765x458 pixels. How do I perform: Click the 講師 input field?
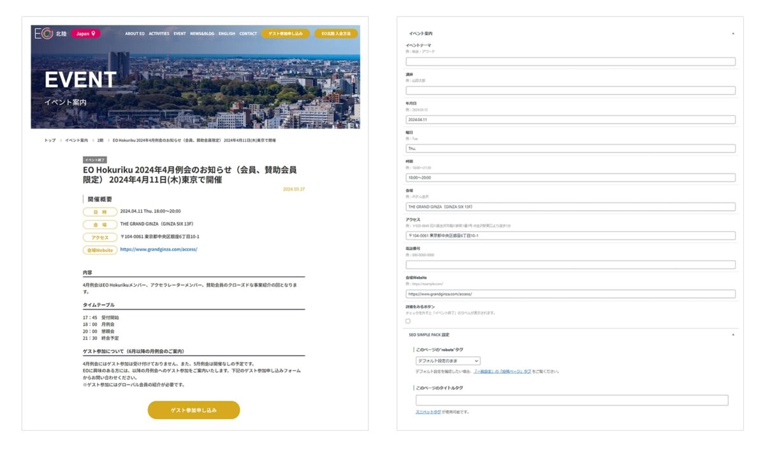[571, 90]
